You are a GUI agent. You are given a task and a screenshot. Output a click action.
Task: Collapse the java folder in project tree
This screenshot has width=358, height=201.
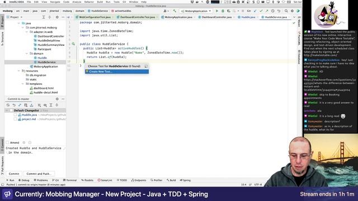pos(19,23)
